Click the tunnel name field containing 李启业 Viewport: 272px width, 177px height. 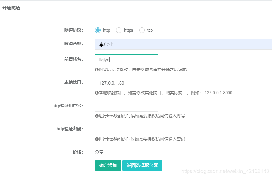[x=183, y=44]
